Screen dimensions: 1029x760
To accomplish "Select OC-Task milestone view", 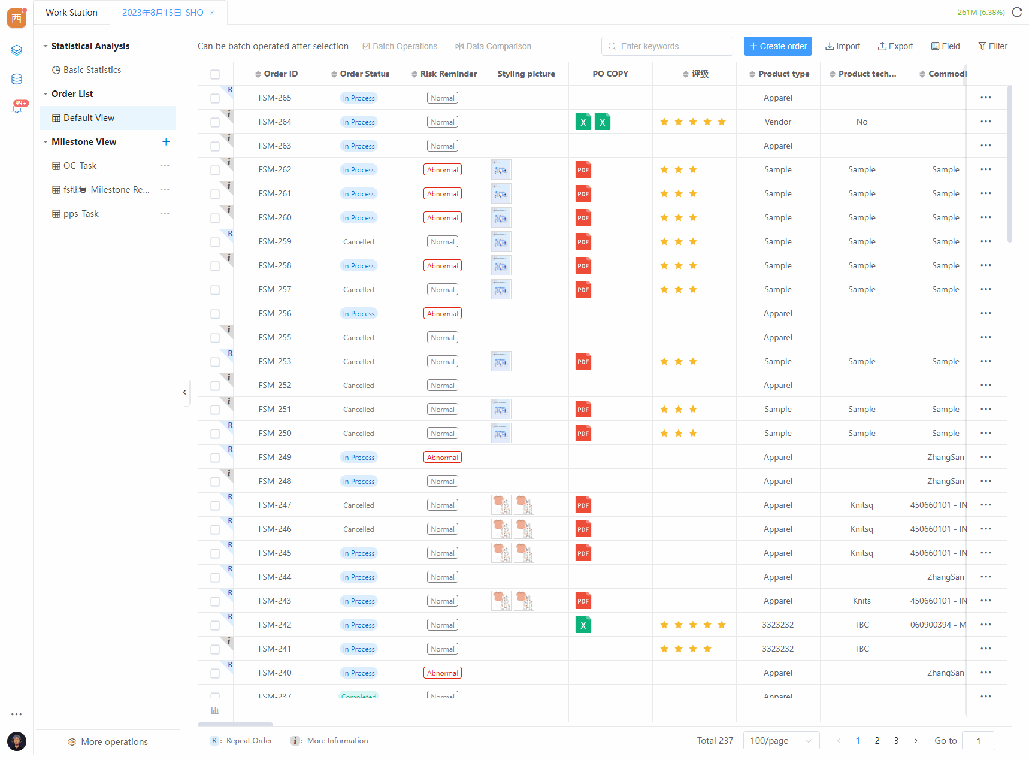I will pos(80,166).
